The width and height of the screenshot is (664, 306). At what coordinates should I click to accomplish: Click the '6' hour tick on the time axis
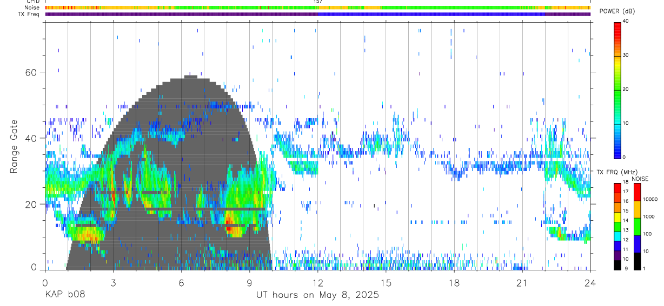(181, 283)
